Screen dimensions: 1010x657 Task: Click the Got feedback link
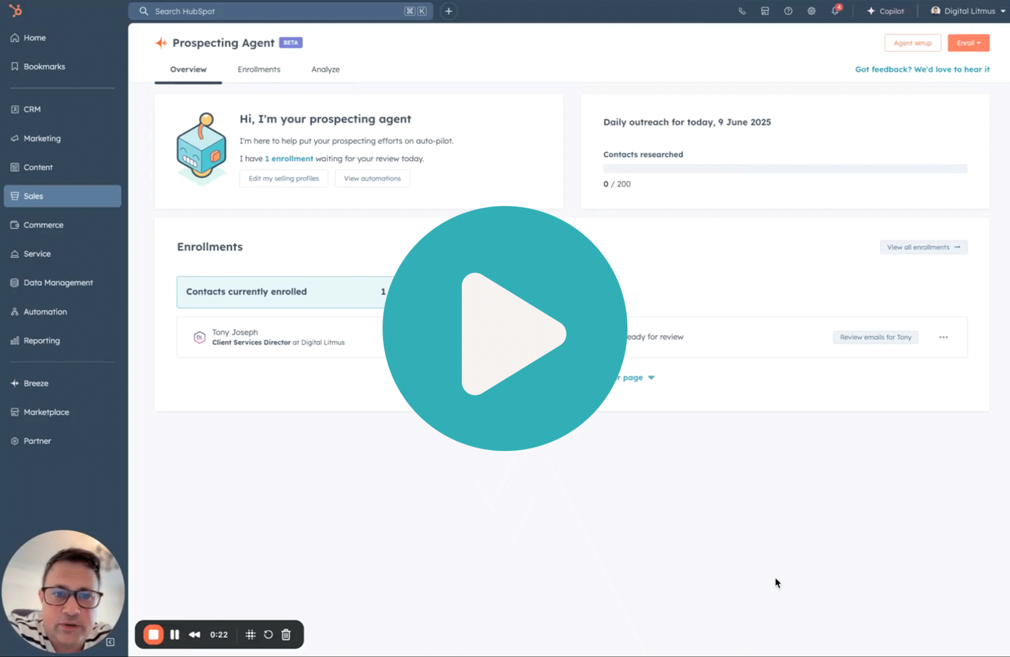[x=922, y=69]
